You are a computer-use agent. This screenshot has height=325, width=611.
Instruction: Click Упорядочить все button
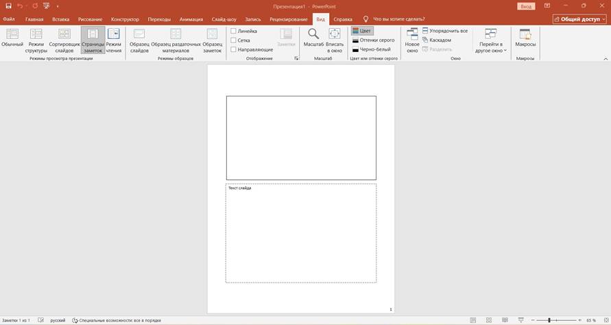(x=445, y=31)
